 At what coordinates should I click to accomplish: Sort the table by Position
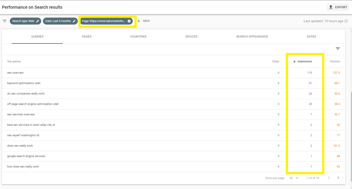click(x=335, y=62)
